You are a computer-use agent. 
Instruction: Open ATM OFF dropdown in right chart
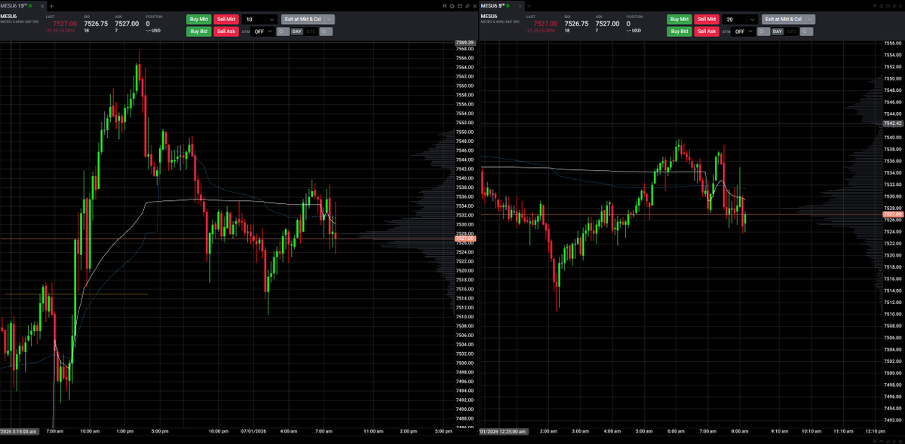click(x=743, y=32)
